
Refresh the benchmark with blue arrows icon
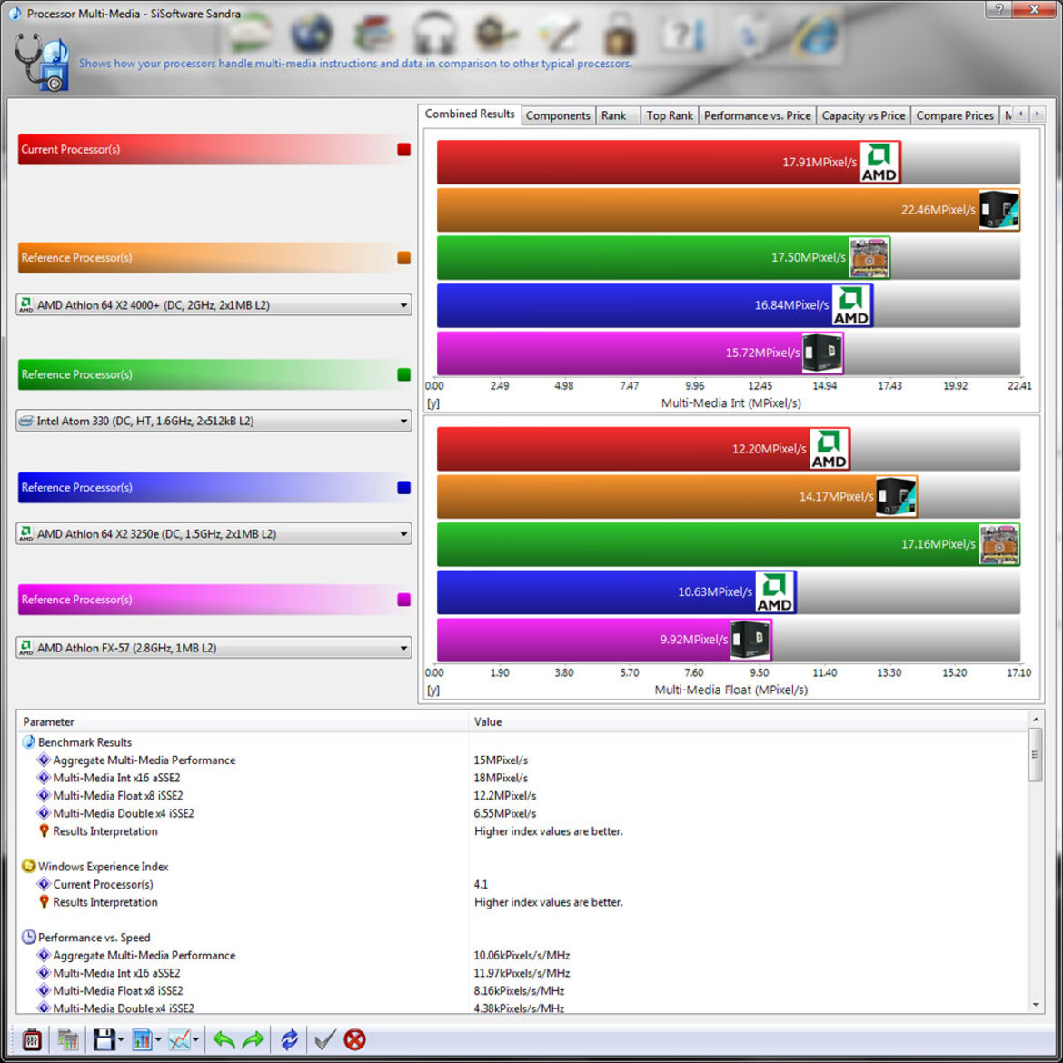[x=290, y=1039]
